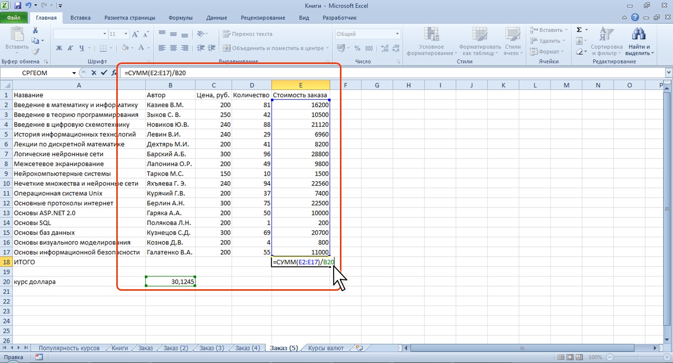Click the macro record icon in the status bar

39,357
